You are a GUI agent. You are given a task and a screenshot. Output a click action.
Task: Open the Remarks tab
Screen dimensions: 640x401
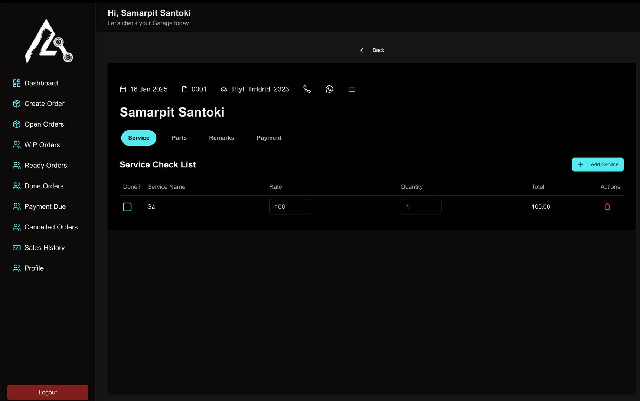point(221,138)
